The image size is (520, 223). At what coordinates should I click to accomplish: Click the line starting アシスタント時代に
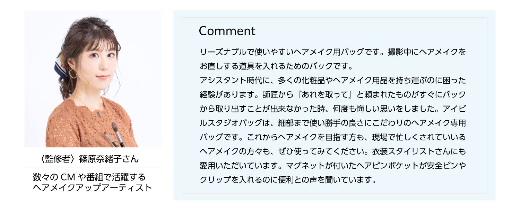pos(333,81)
